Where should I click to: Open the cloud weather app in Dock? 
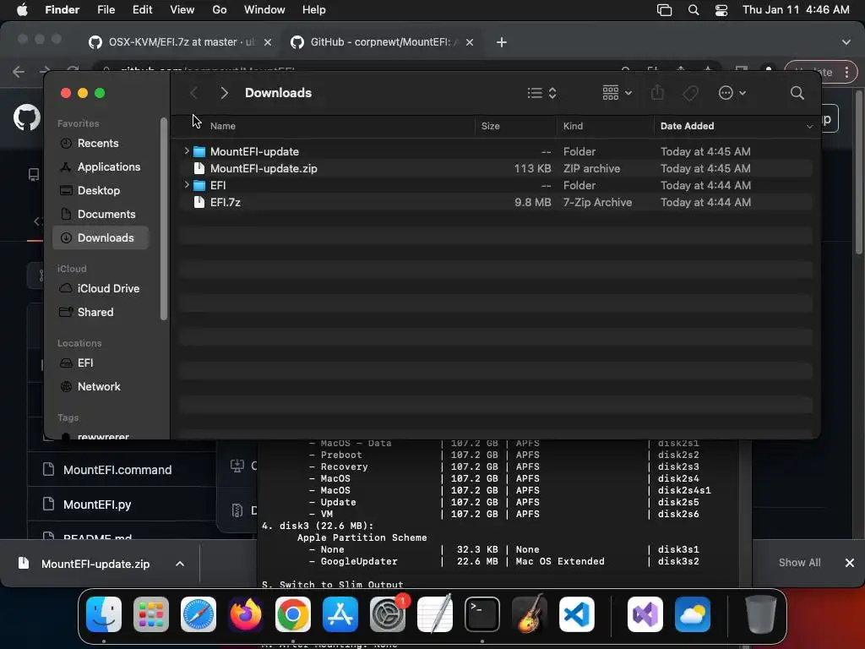pyautogui.click(x=693, y=614)
